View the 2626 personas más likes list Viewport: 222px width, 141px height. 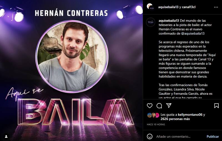pos(175,119)
